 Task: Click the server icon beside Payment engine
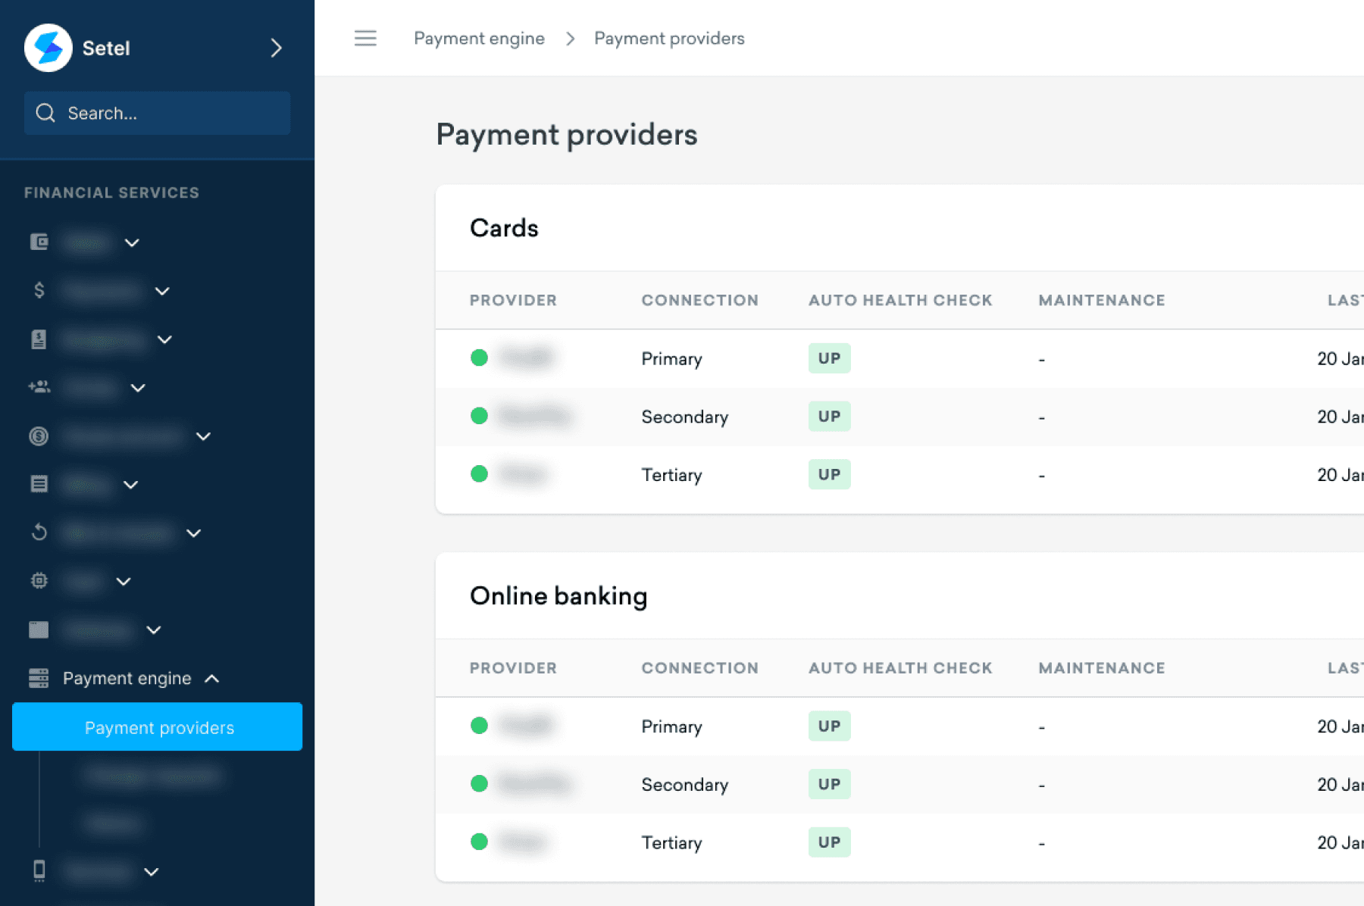39,678
